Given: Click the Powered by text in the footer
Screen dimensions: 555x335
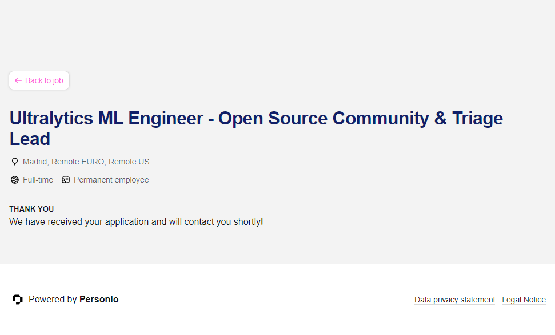Looking at the screenshot, I should [x=53, y=300].
